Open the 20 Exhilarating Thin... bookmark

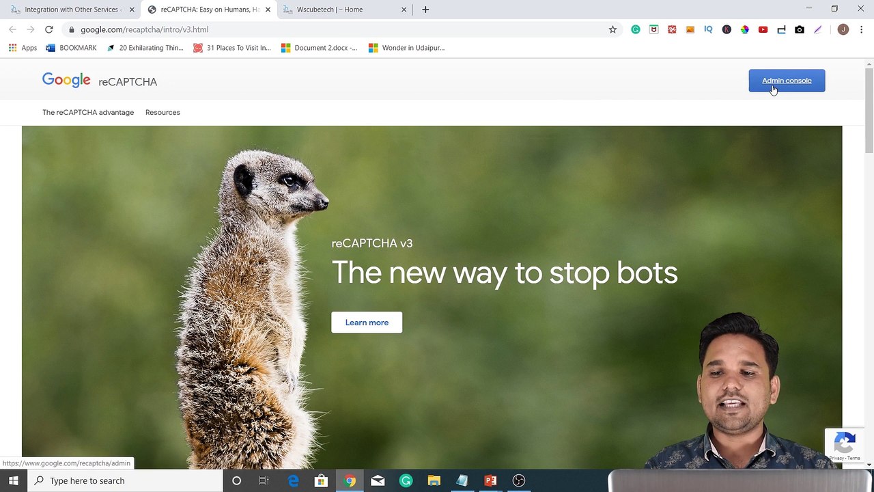pos(145,48)
